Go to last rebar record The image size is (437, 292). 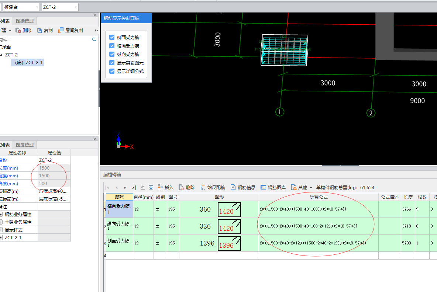click(x=134, y=188)
